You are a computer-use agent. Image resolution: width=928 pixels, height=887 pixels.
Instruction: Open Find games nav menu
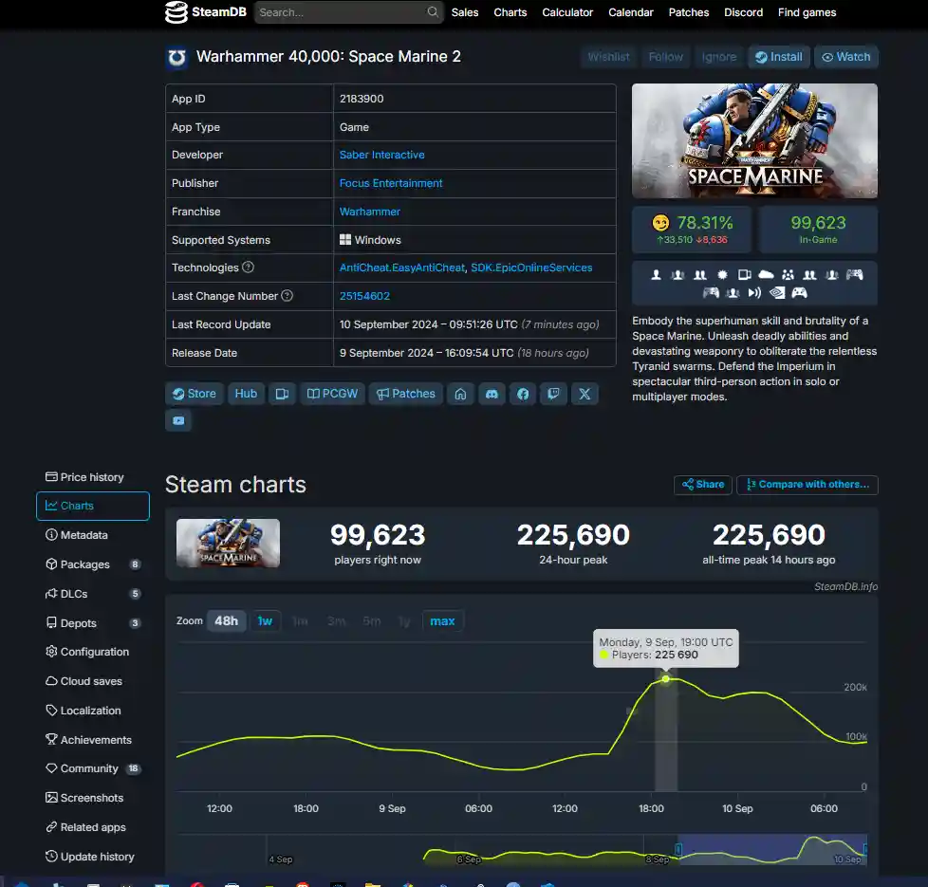point(807,12)
